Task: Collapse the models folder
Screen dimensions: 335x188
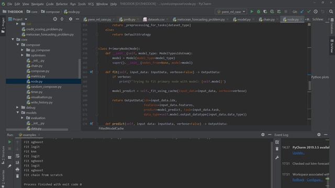Action: (18, 113)
